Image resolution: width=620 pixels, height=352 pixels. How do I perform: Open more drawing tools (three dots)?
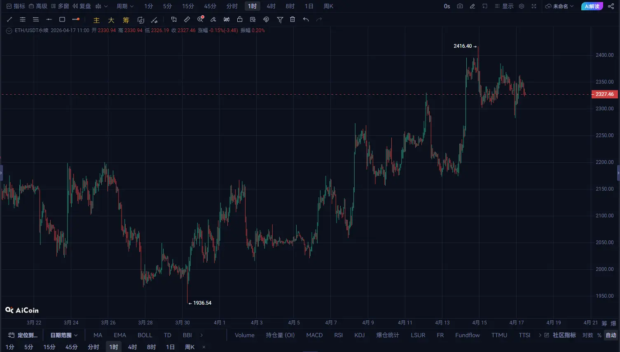(x=76, y=19)
